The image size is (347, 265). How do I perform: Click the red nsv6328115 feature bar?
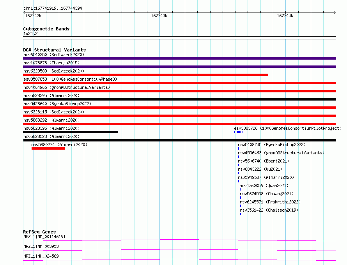[x=179, y=116]
